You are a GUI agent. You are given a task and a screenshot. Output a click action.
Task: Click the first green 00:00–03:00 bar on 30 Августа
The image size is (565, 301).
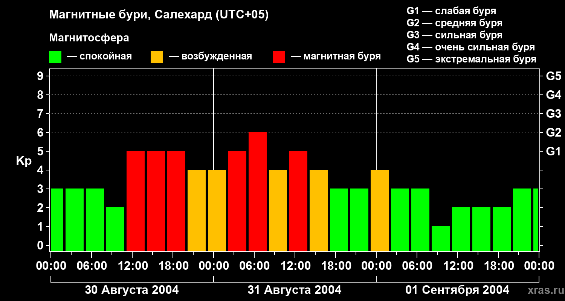pyautogui.click(x=57, y=220)
